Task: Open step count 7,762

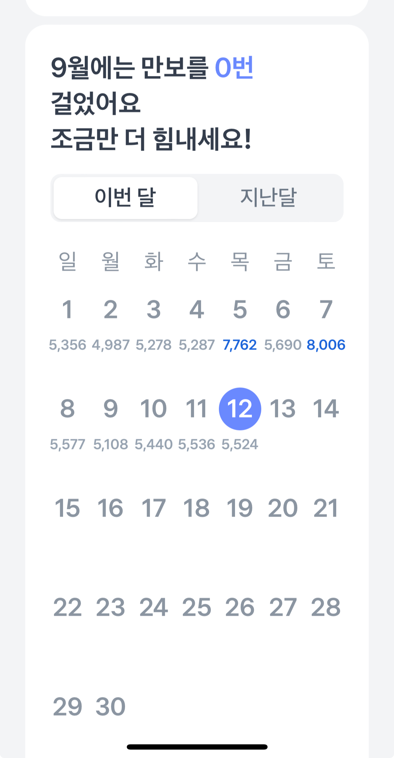Action: click(x=240, y=345)
